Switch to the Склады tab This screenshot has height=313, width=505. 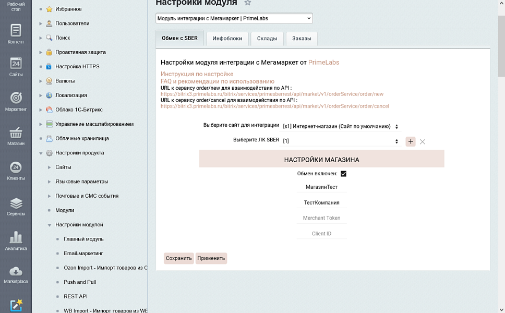click(x=267, y=38)
